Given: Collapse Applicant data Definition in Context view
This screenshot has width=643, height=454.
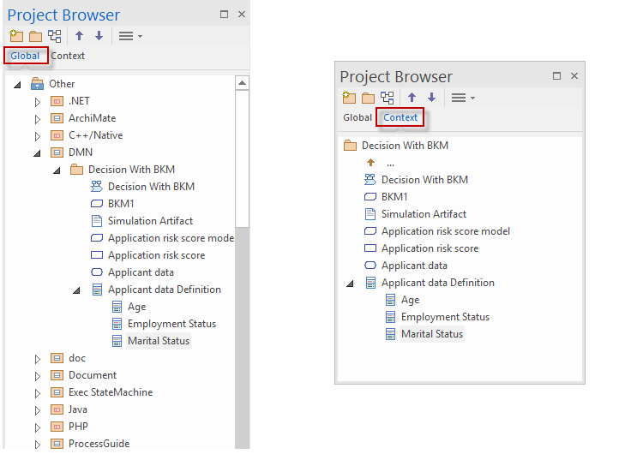Looking at the screenshot, I should [350, 284].
